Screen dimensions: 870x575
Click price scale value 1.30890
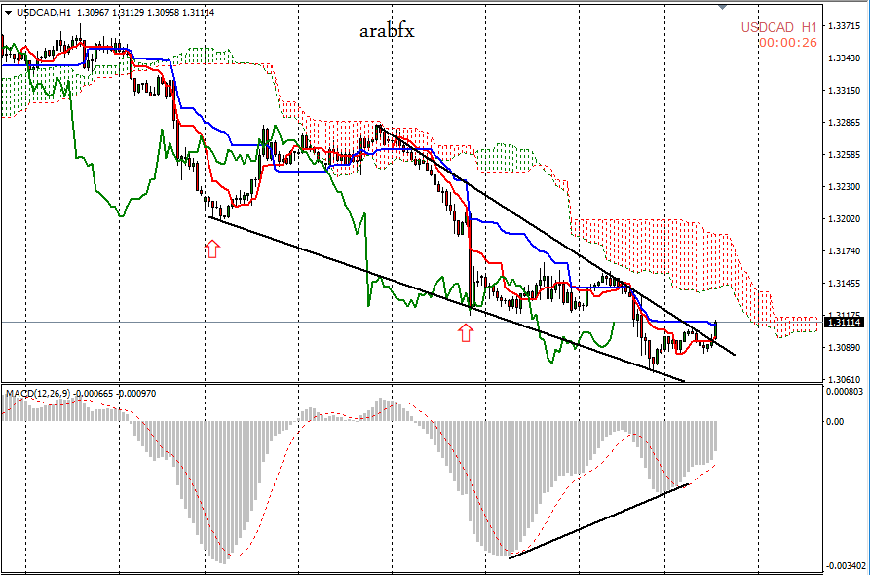pos(844,348)
